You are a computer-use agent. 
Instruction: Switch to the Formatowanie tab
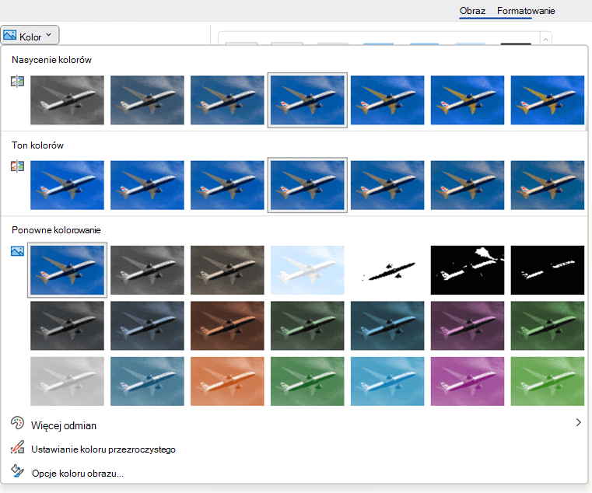pos(526,11)
